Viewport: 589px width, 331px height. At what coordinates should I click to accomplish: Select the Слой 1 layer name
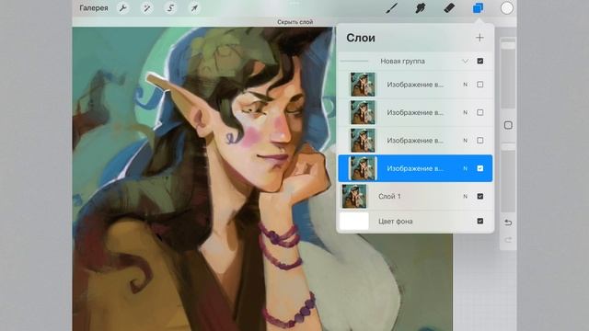point(389,196)
